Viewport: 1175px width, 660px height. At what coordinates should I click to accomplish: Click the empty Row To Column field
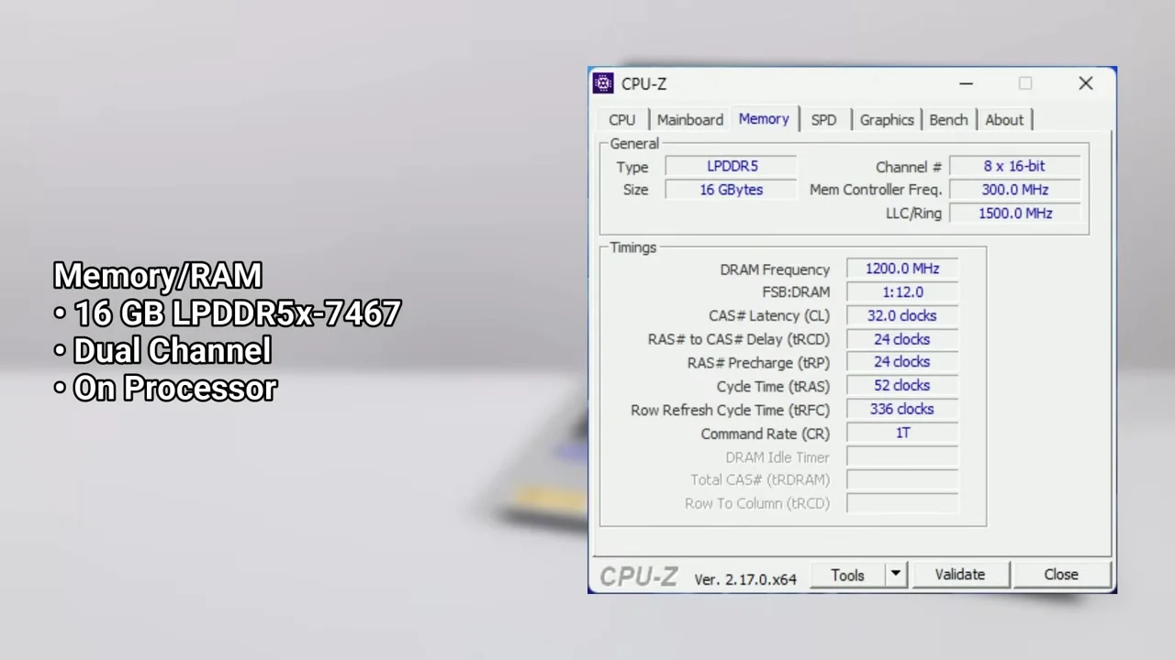coord(902,503)
